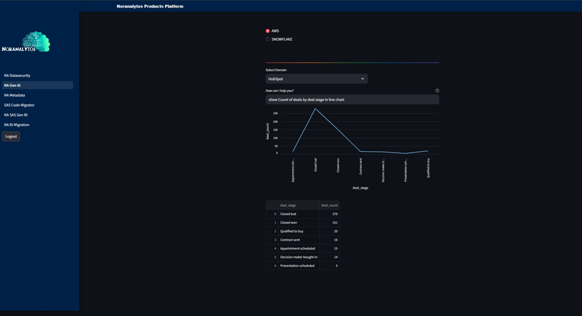Click the chevron arrow on the domain selector
This screenshot has height=316, width=582.
(x=362, y=79)
